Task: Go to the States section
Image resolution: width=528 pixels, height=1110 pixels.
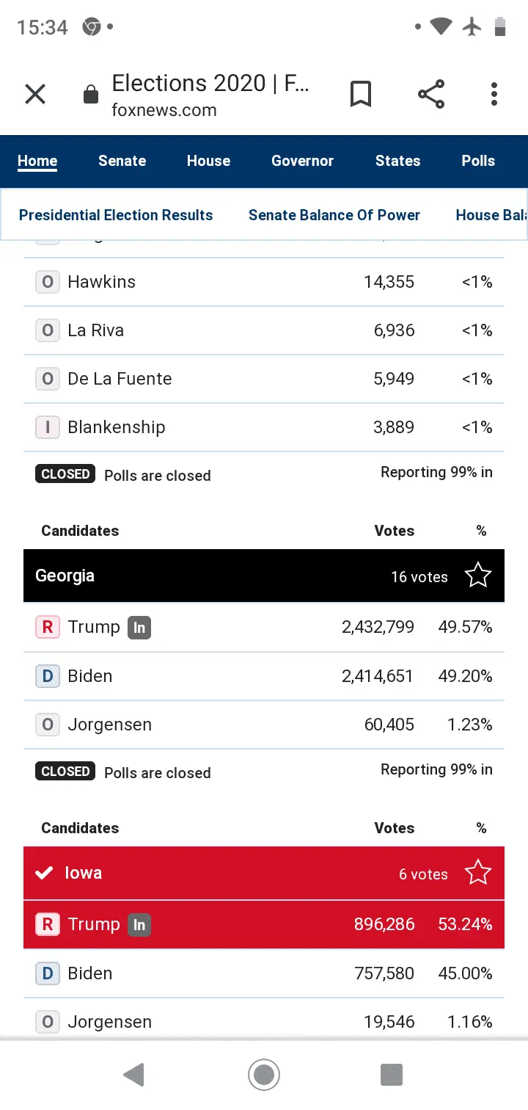Action: point(397,161)
